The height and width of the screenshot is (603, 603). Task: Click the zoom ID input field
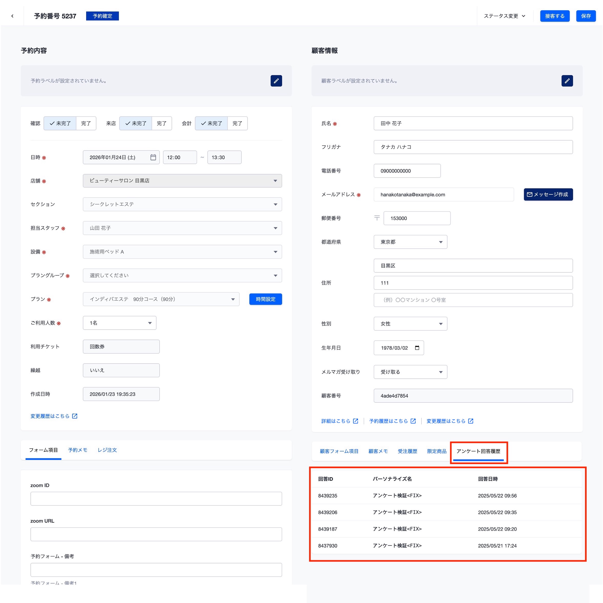[156, 499]
